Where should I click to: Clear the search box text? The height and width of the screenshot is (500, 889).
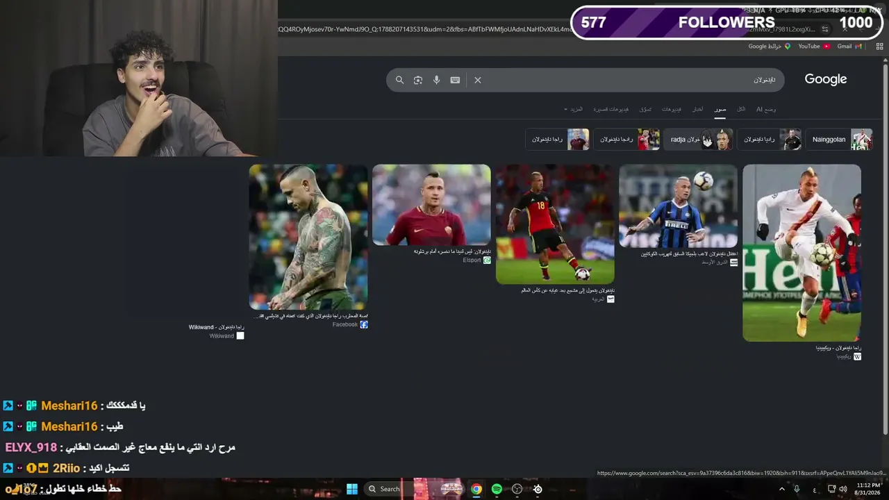[x=478, y=80]
